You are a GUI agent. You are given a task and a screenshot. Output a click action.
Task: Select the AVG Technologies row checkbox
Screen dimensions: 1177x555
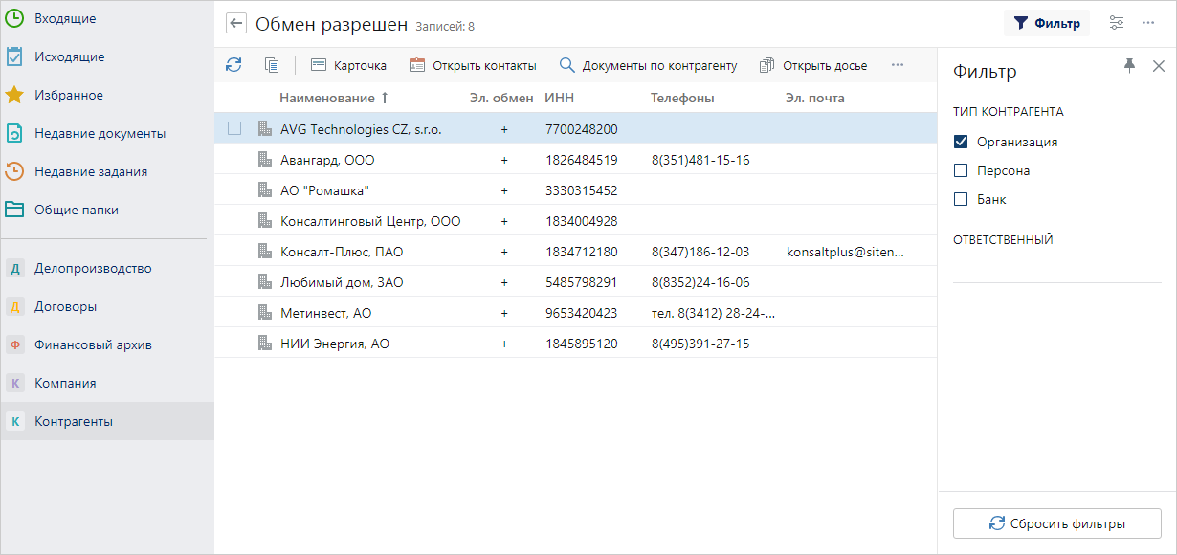pyautogui.click(x=234, y=128)
